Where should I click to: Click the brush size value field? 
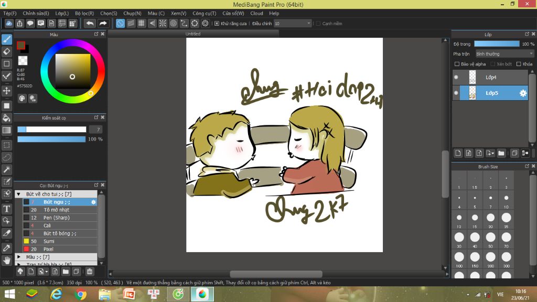(x=95, y=130)
